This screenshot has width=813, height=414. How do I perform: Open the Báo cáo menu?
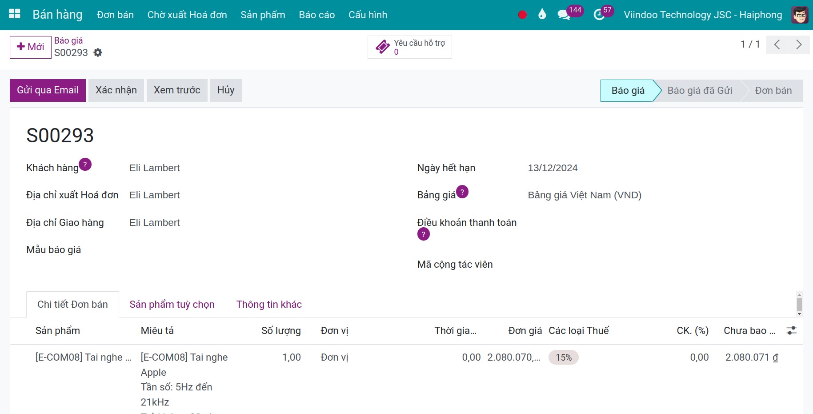tap(316, 15)
